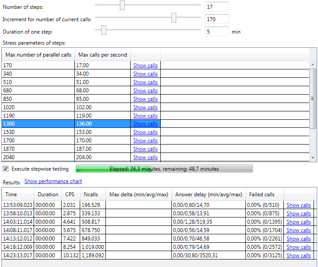This screenshot has width=318, height=267.
Task: Click the increment field showing 170
Action: pos(217,19)
